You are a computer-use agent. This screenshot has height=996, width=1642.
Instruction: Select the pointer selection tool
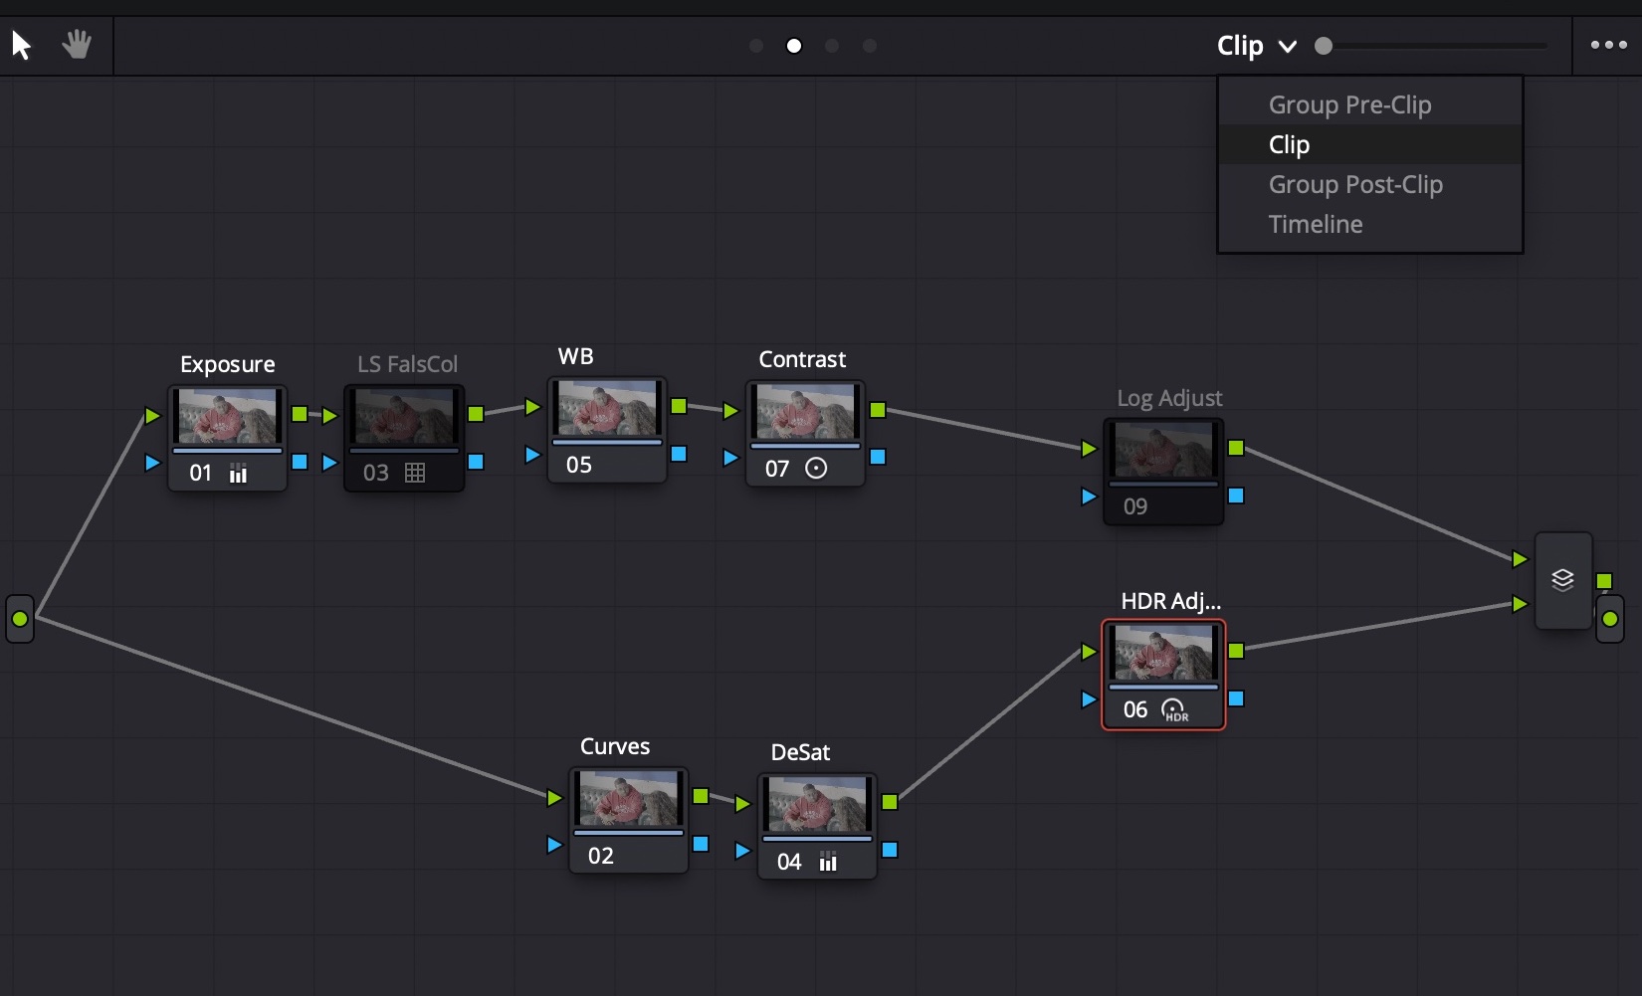tap(21, 44)
